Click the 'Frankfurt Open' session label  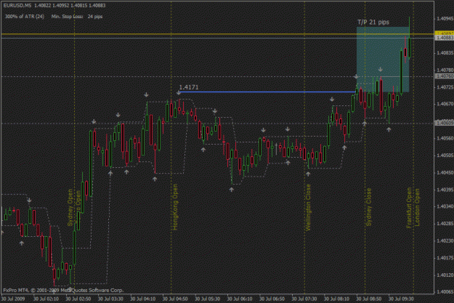pyautogui.click(x=409, y=208)
